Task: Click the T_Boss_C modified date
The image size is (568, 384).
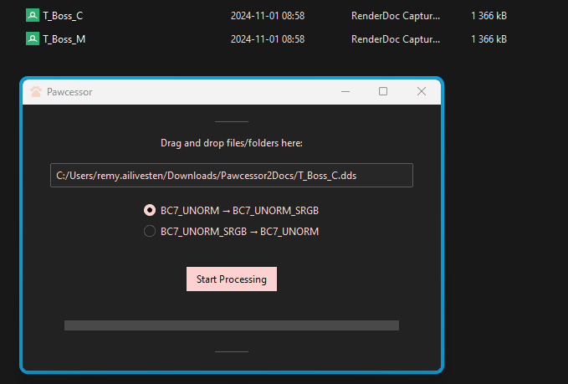Action: click(267, 15)
